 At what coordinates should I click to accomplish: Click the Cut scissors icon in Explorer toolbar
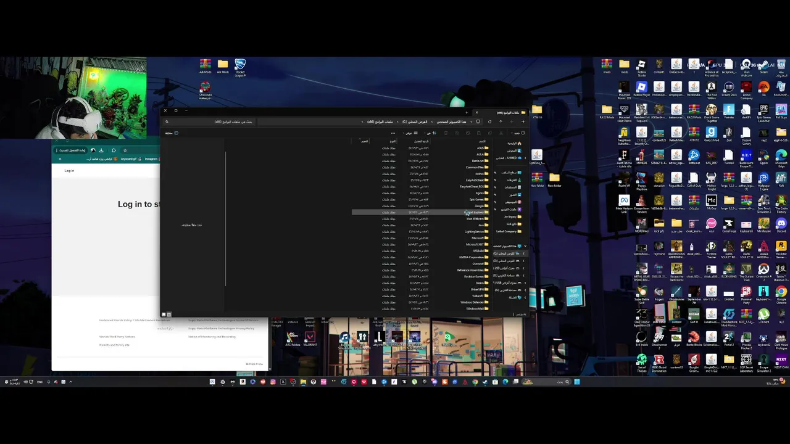501,133
